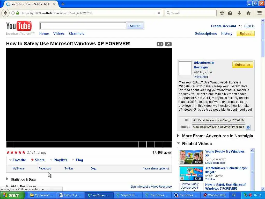
Task: Focus the browser search box
Action: pos(191,13)
